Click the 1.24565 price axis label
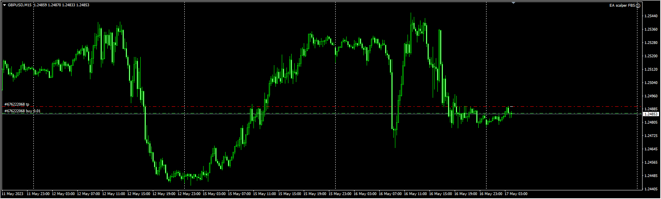The height and width of the screenshot is (199, 661). point(651,162)
